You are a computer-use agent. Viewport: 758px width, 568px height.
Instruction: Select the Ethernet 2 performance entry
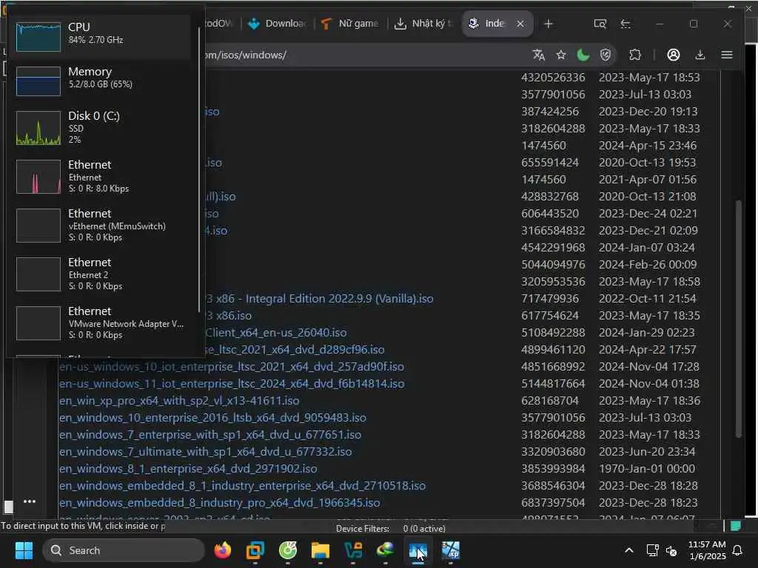point(101,274)
